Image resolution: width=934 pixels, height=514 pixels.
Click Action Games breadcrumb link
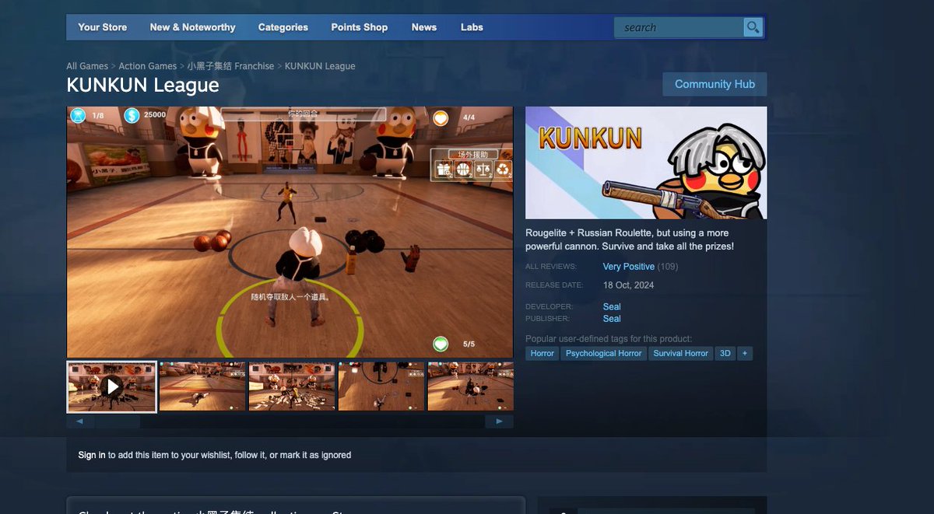click(148, 66)
